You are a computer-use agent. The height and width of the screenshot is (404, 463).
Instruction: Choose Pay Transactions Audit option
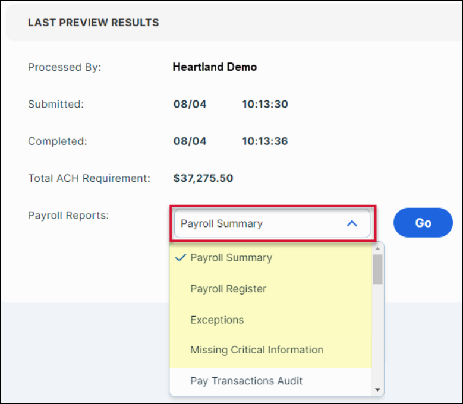click(x=246, y=381)
